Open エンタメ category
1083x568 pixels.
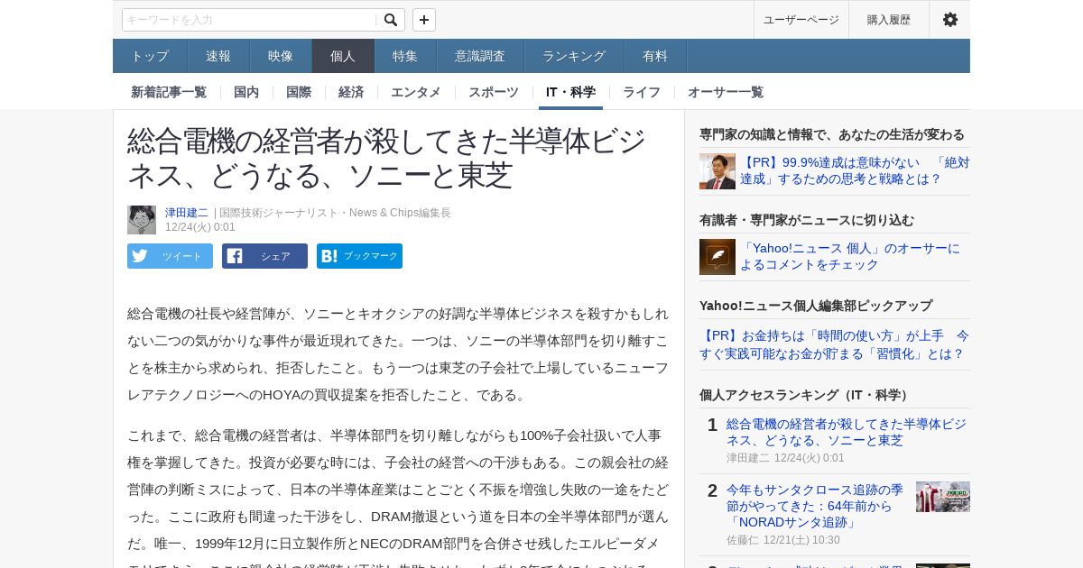click(416, 92)
